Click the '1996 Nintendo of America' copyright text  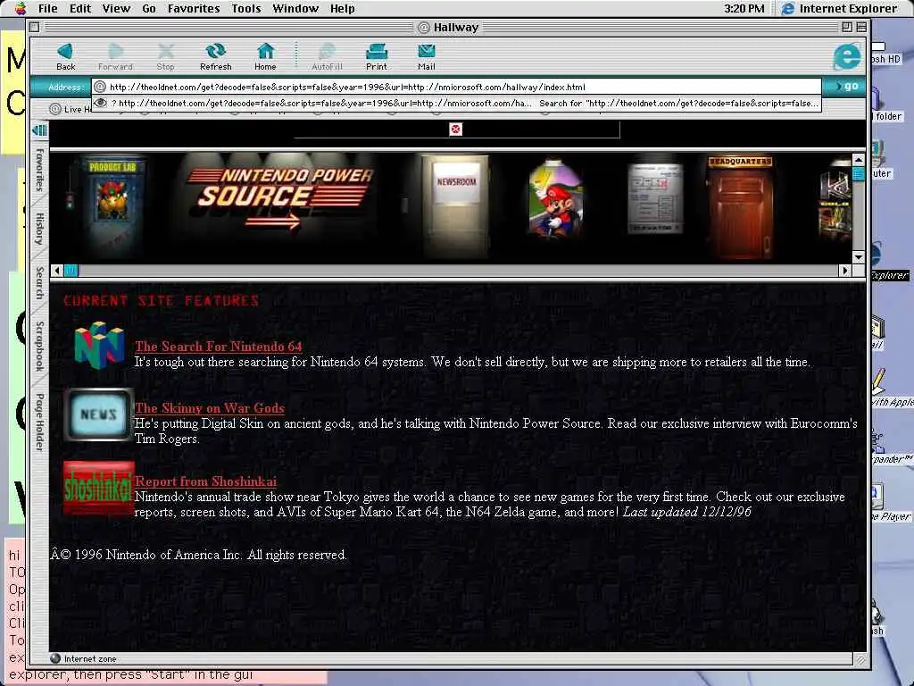click(198, 555)
